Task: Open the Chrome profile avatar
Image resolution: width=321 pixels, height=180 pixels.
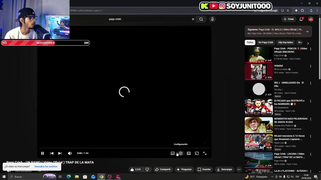Action: [311, 10]
